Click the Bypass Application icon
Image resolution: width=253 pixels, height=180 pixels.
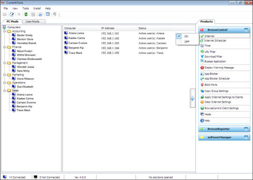[x=202, y=61]
